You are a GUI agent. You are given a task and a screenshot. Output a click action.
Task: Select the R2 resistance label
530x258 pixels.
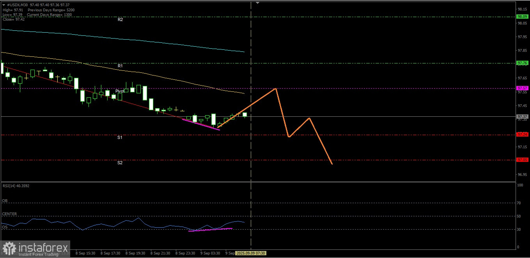coord(121,19)
